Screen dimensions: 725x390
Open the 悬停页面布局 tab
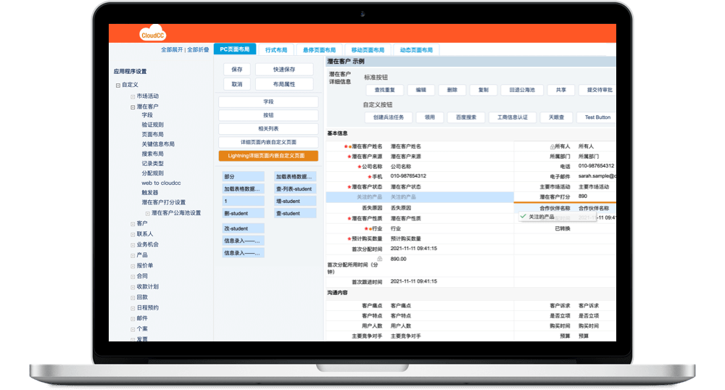pos(319,50)
